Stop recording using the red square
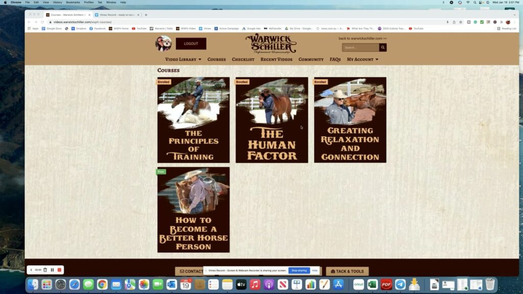Viewport: 523px width, 294px height. [x=59, y=269]
